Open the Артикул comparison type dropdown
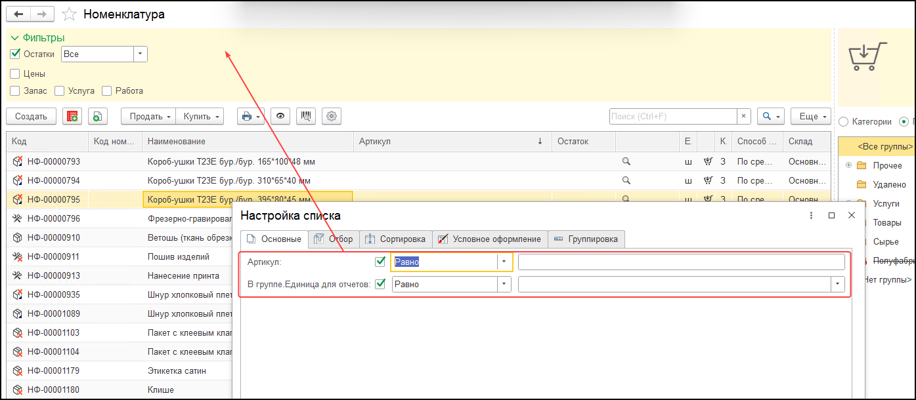This screenshot has height=400, width=916. (x=504, y=262)
